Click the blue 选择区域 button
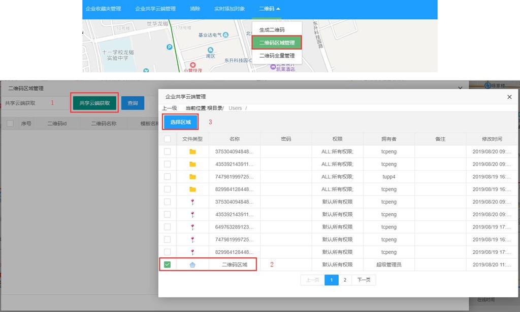Viewport: 520px width, 312px height. click(180, 122)
